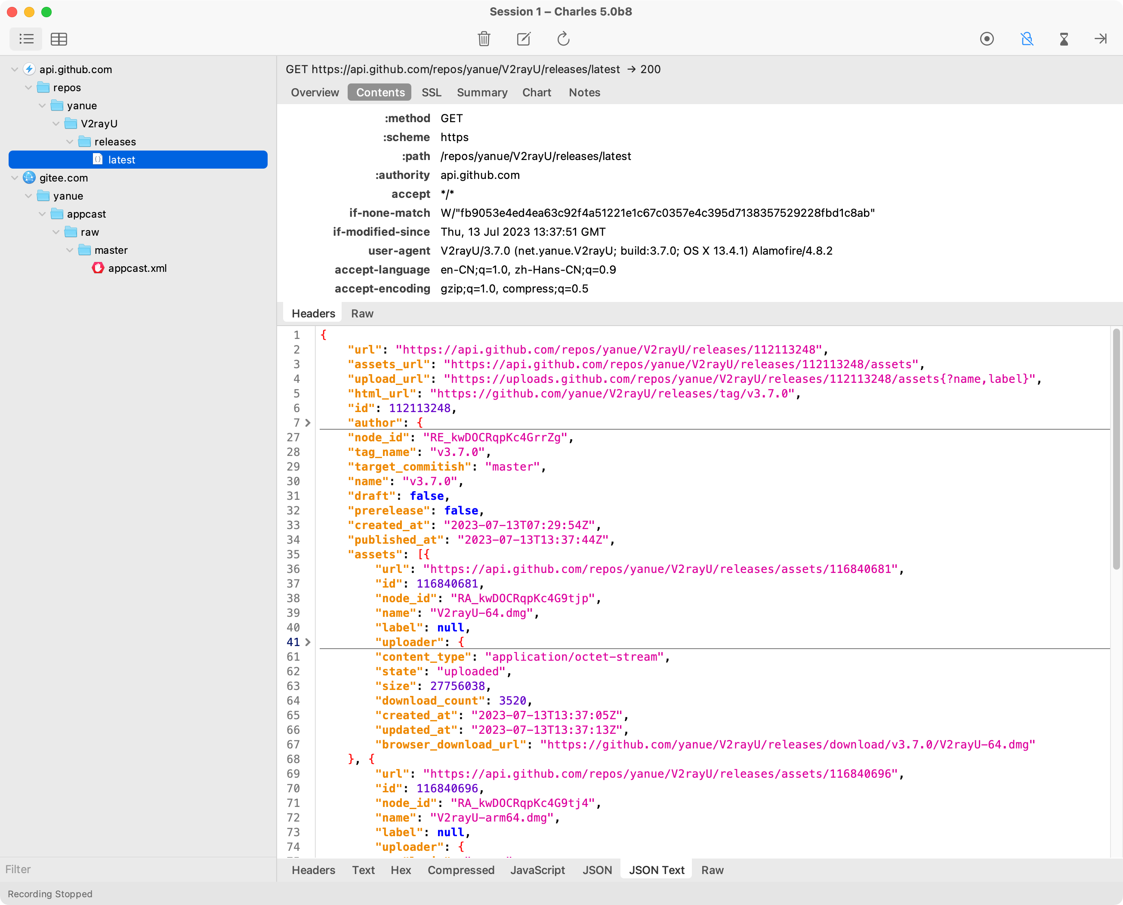The height and width of the screenshot is (905, 1123).
Task: Switch to the Overview tab
Action: 315,92
